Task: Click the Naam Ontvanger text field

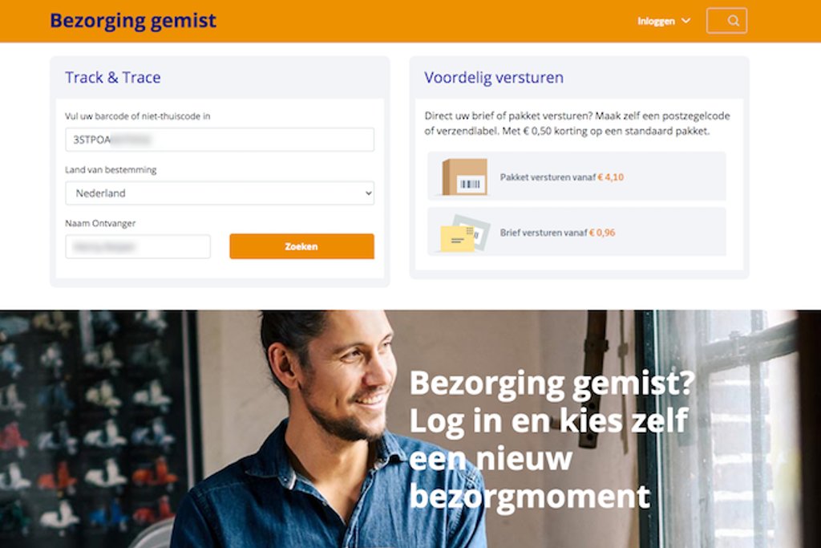Action: (x=138, y=246)
